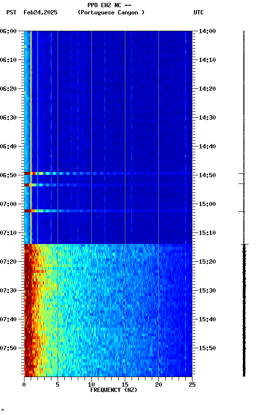Image resolution: width=265 pixels, height=415 pixels.
Task: Click the 'FREQUENCY (HZ)' axis label
Action: tap(114, 390)
